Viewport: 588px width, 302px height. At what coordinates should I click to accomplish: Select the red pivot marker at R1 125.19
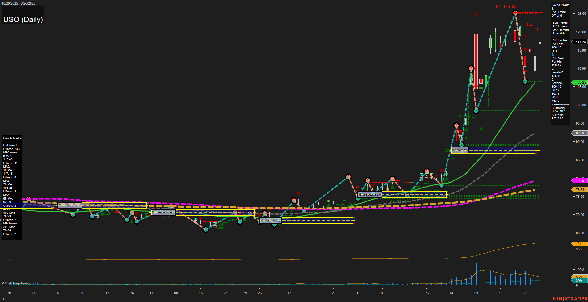515,13
